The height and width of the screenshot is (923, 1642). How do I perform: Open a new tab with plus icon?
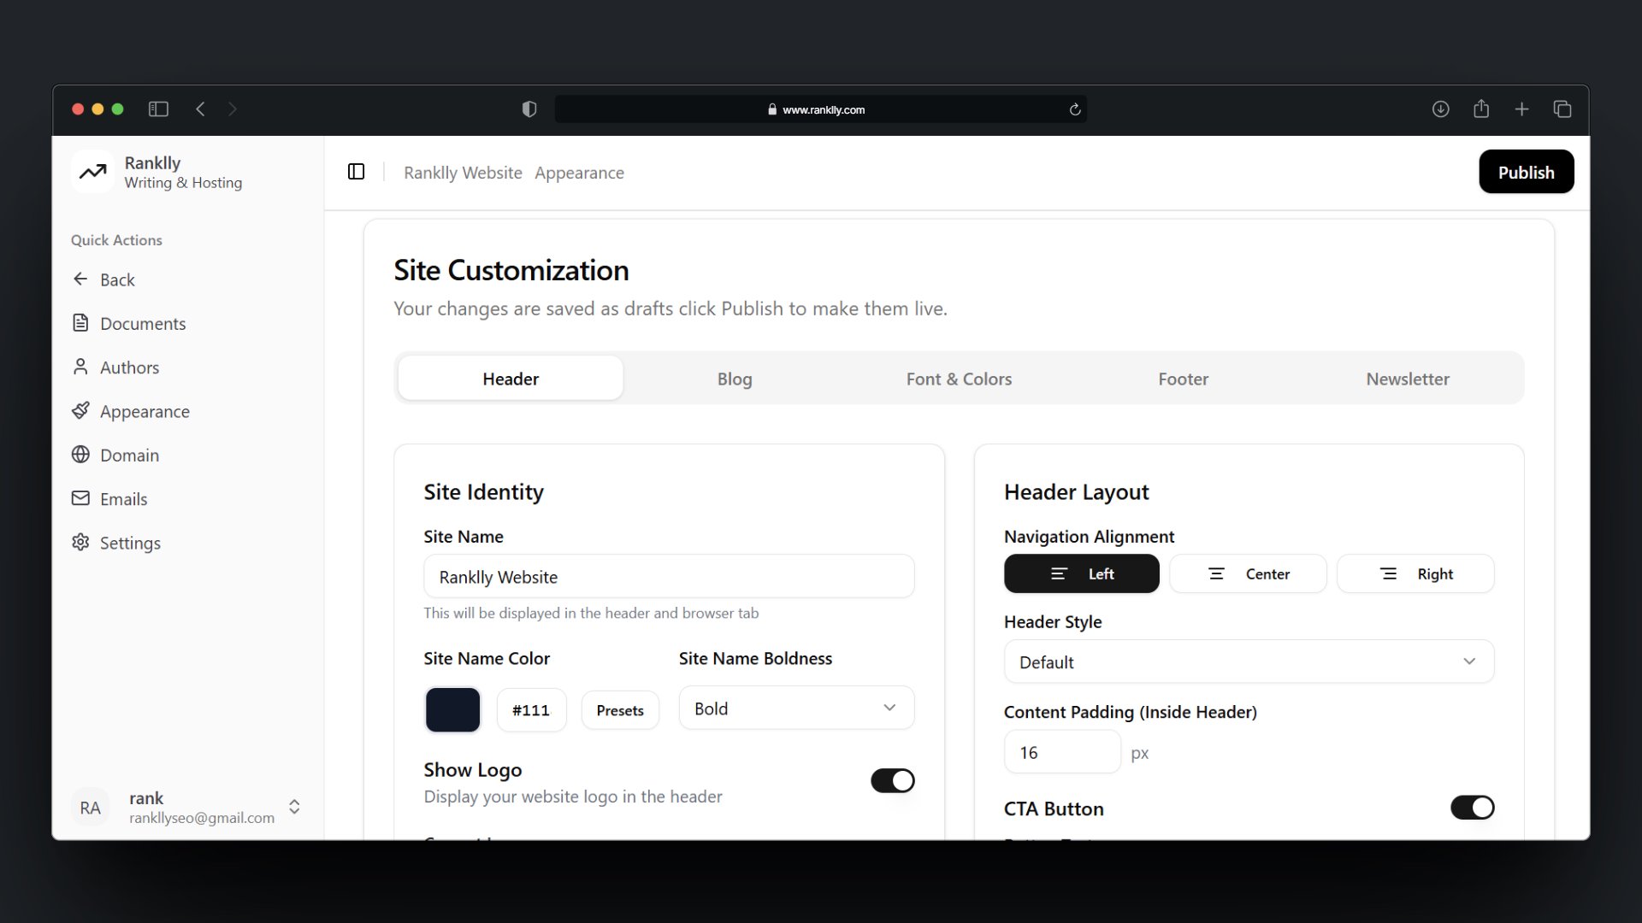click(x=1521, y=109)
